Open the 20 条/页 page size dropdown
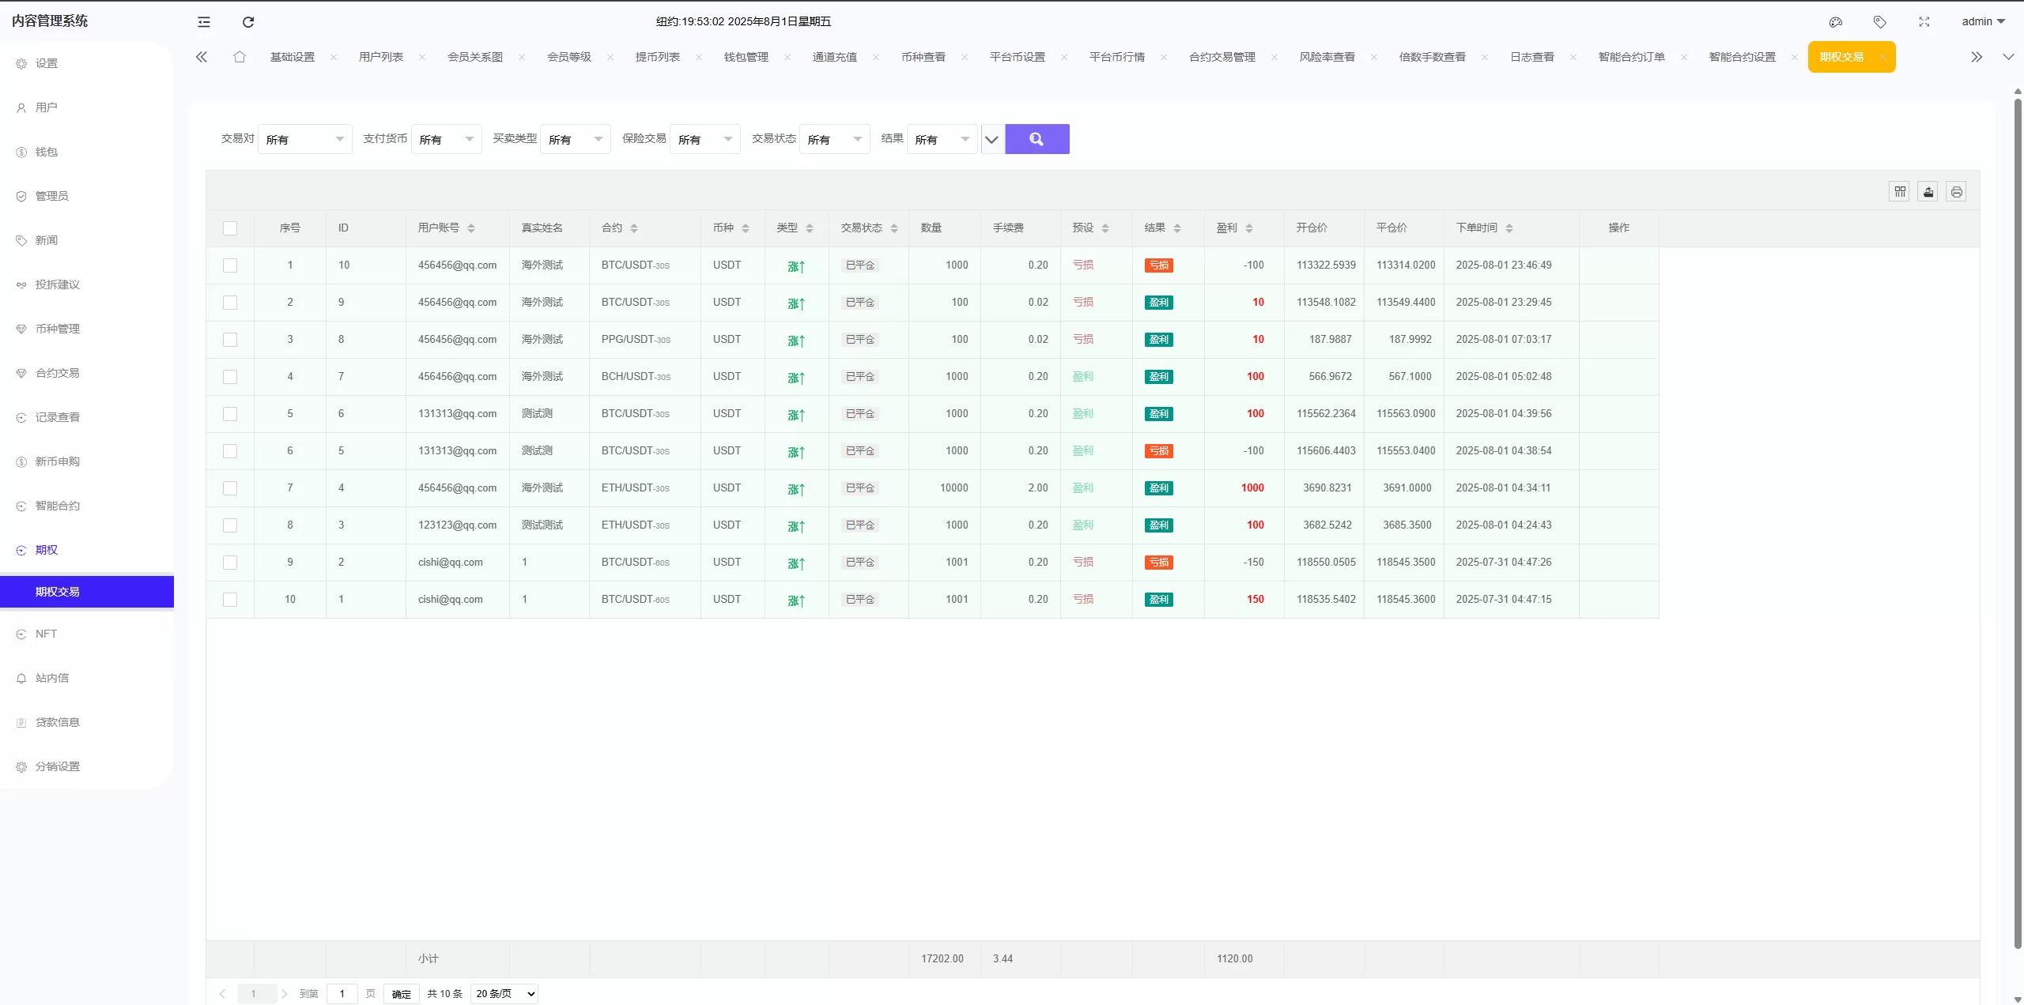Viewport: 2024px width, 1005px height. (504, 994)
